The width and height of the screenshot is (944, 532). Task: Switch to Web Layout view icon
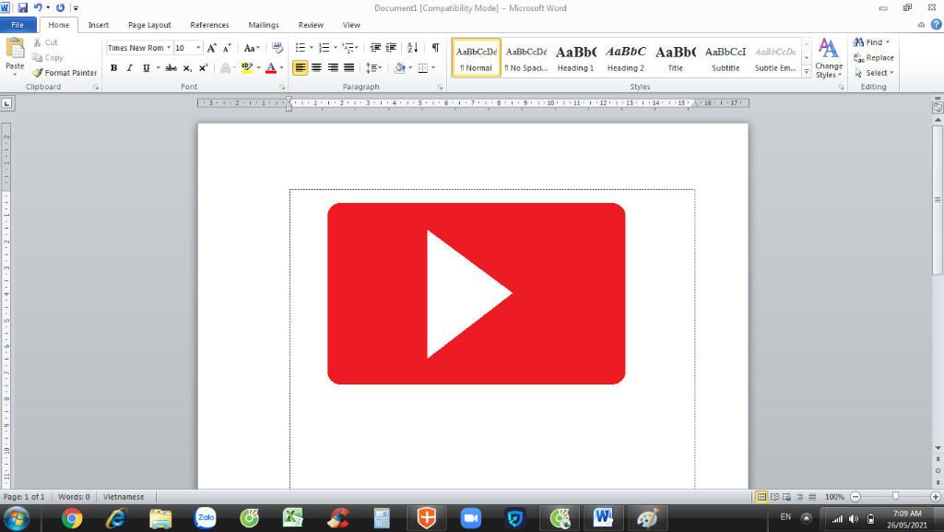[787, 496]
